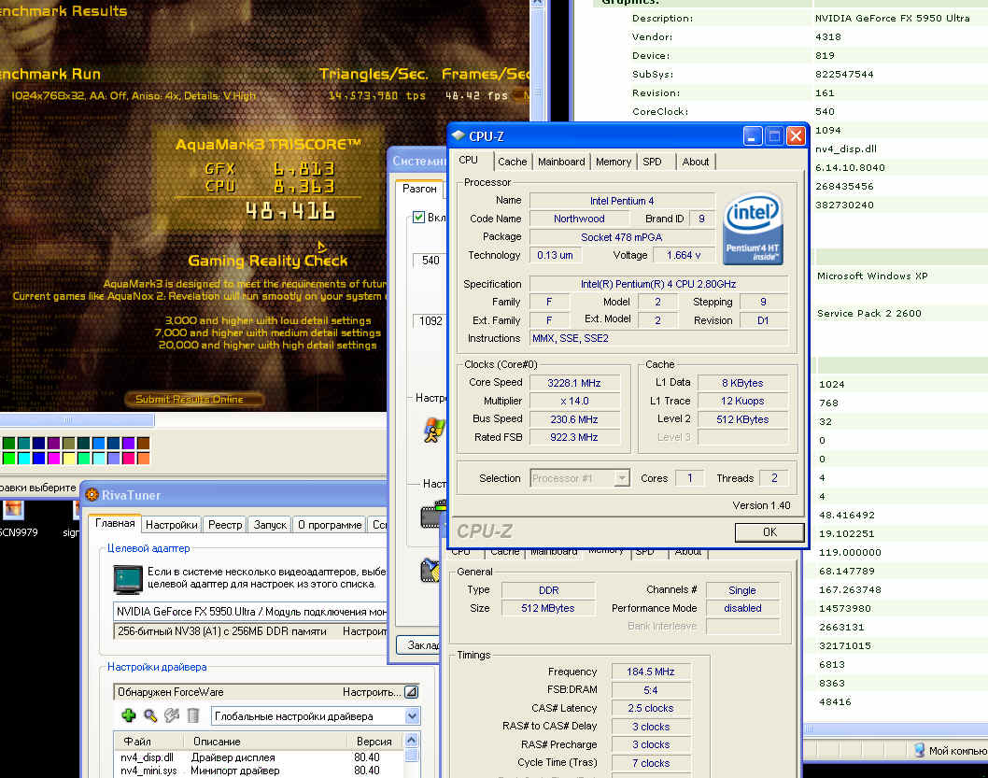This screenshot has width=988, height=778.
Task: Open the Processor #1 selection dropdown
Action: click(622, 478)
